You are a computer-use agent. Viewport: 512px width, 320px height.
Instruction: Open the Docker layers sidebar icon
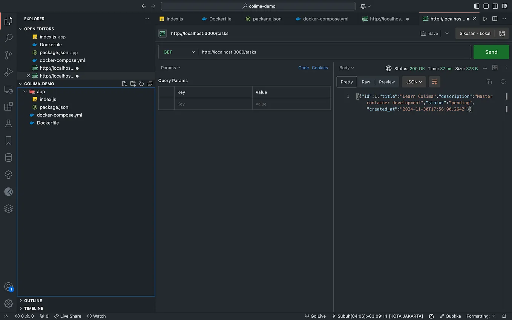click(8, 208)
